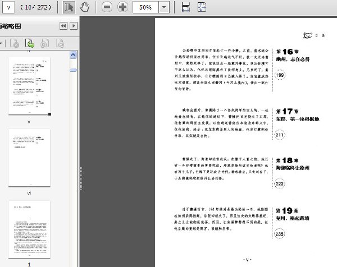
Task: Click the rotate counterclockwise pages icon
Action: (x=45, y=43)
